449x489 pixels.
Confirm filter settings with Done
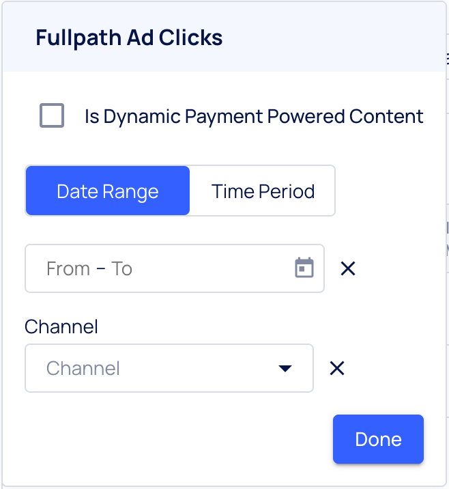[378, 439]
